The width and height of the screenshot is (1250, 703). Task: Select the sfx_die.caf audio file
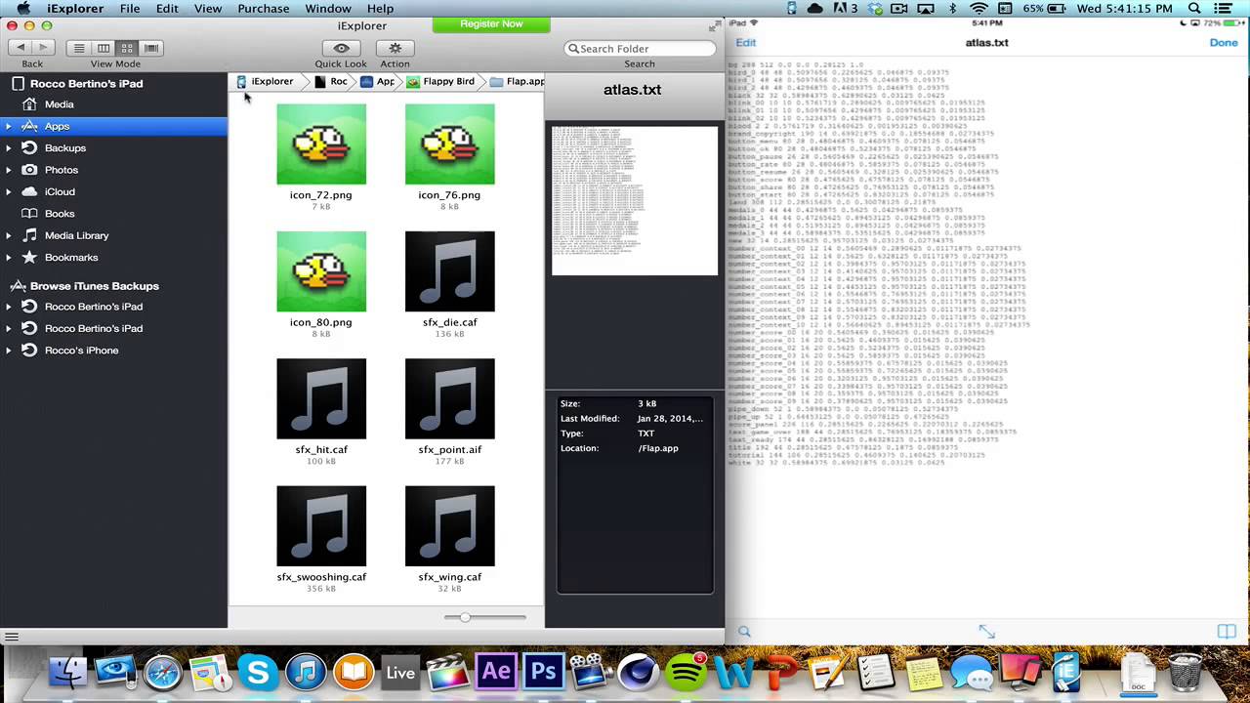tap(449, 271)
